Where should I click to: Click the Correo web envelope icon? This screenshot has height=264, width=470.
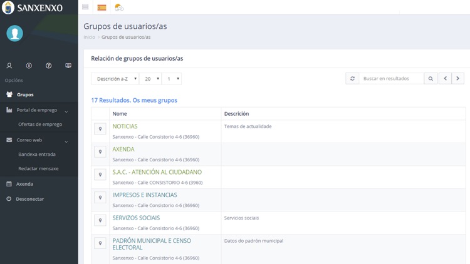pyautogui.click(x=9, y=140)
